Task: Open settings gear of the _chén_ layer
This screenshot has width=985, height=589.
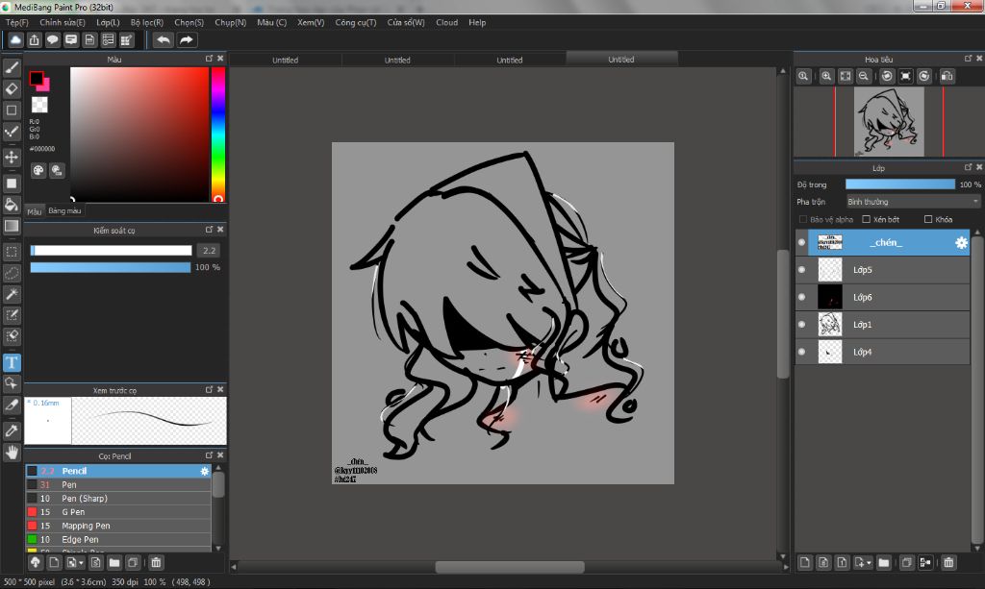Action: 961,243
